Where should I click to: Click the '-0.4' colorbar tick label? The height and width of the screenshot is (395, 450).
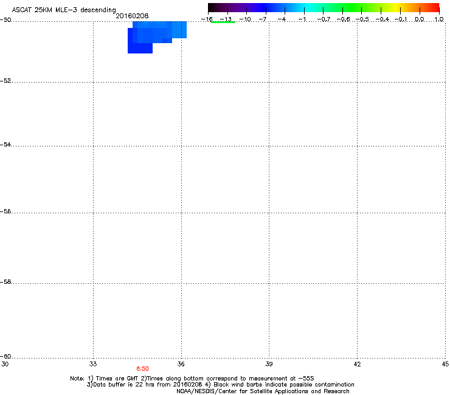382,19
